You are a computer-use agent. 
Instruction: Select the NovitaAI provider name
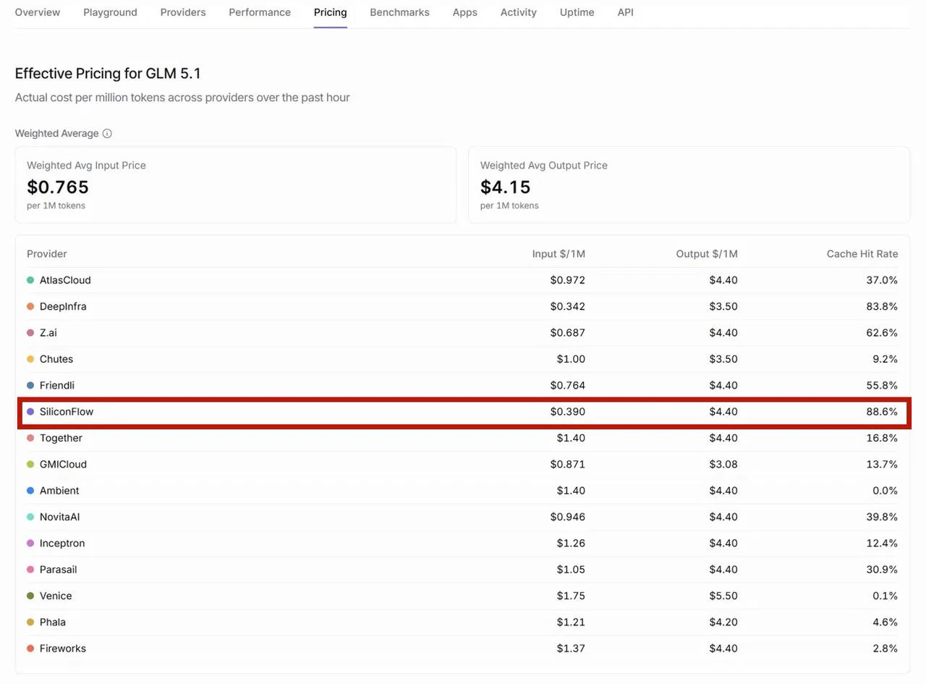click(60, 517)
